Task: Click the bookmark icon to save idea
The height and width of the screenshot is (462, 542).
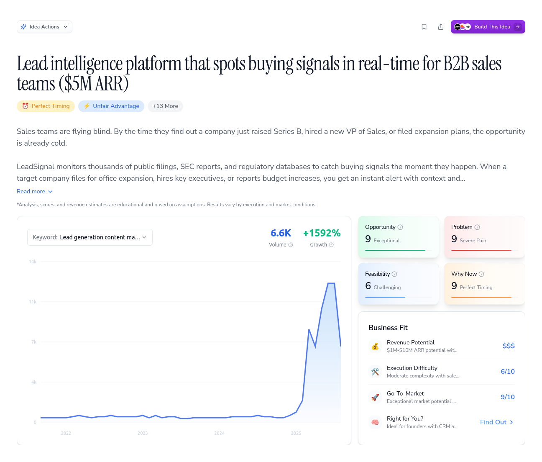Action: (x=424, y=27)
